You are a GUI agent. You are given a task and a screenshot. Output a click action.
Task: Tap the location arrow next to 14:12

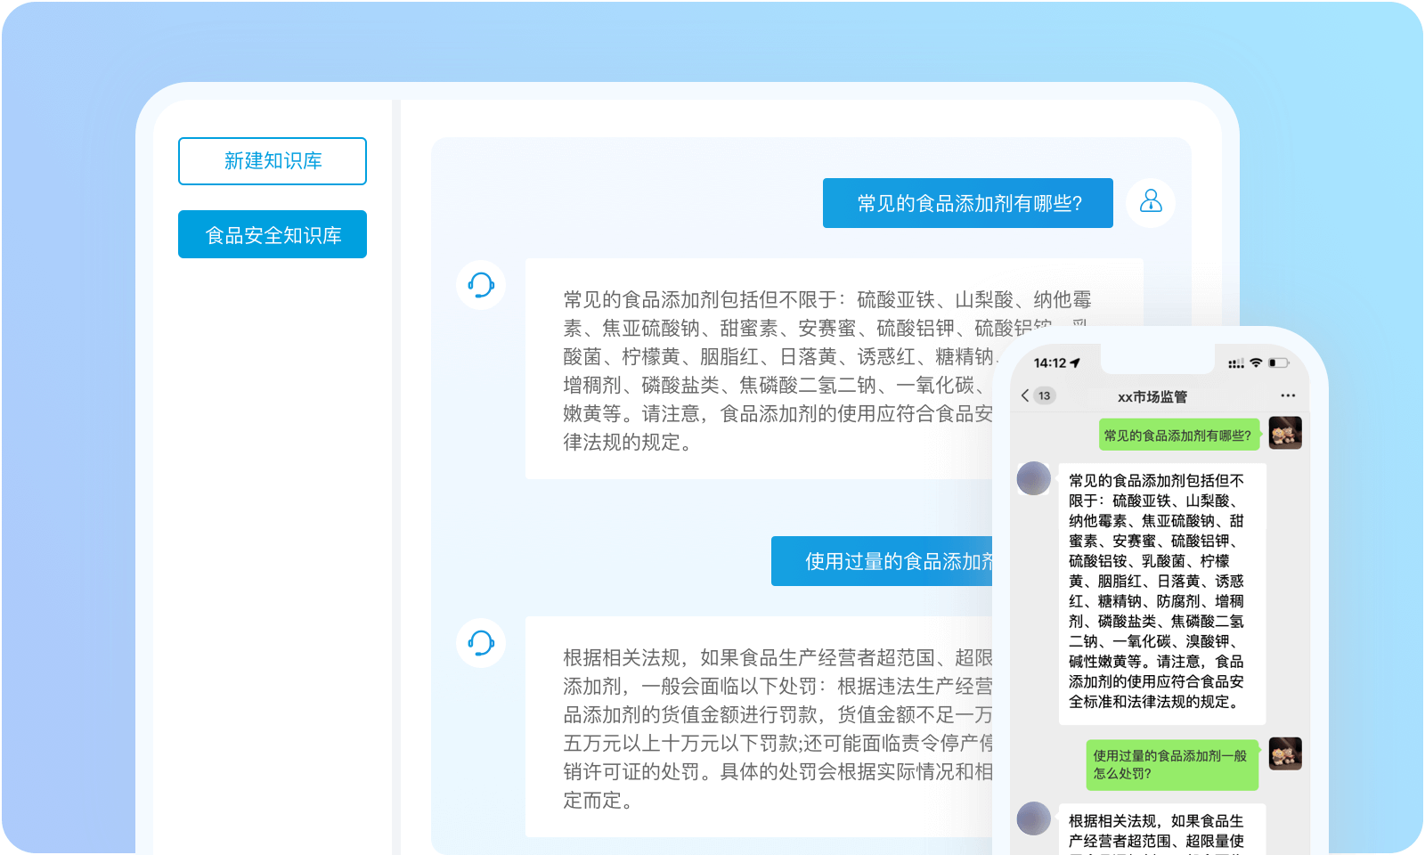[1076, 363]
